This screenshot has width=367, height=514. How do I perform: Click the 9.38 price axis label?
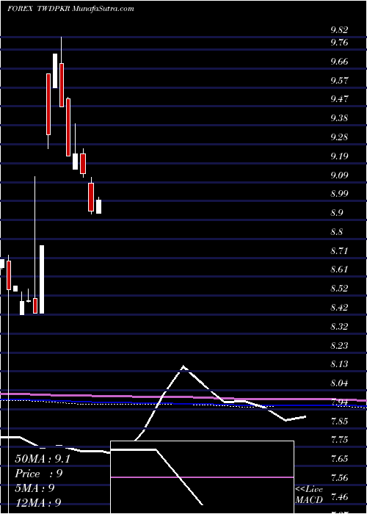[x=339, y=118]
